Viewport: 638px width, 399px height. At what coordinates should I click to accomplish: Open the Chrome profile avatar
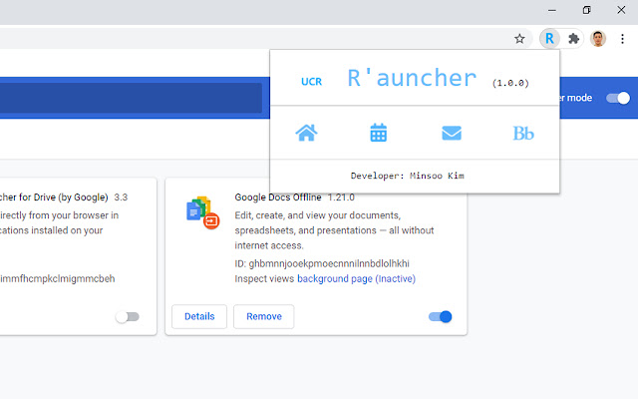coord(598,39)
